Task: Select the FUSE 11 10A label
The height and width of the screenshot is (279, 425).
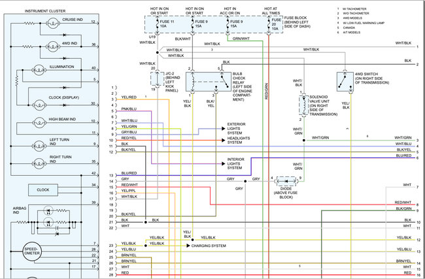Action: 167,24
